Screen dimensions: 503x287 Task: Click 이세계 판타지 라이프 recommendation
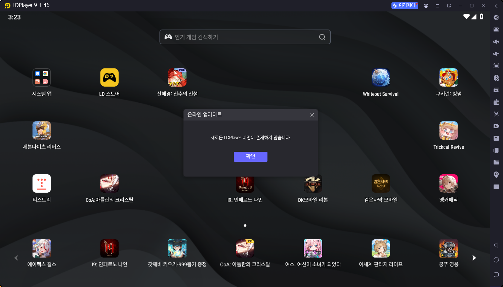click(x=381, y=249)
